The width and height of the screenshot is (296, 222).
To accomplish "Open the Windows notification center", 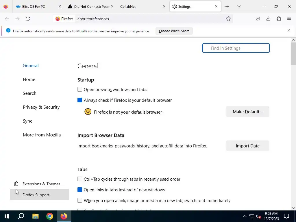I will (286, 216).
